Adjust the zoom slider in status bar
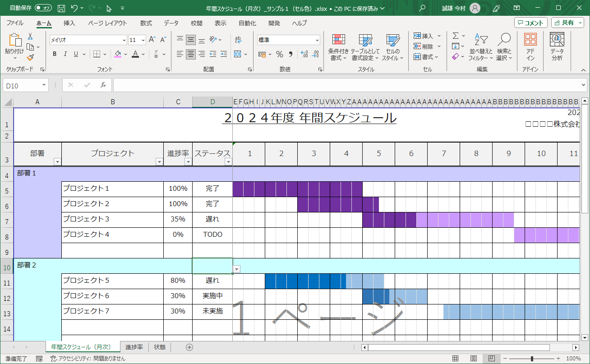590x364 pixels. pyautogui.click(x=532, y=359)
